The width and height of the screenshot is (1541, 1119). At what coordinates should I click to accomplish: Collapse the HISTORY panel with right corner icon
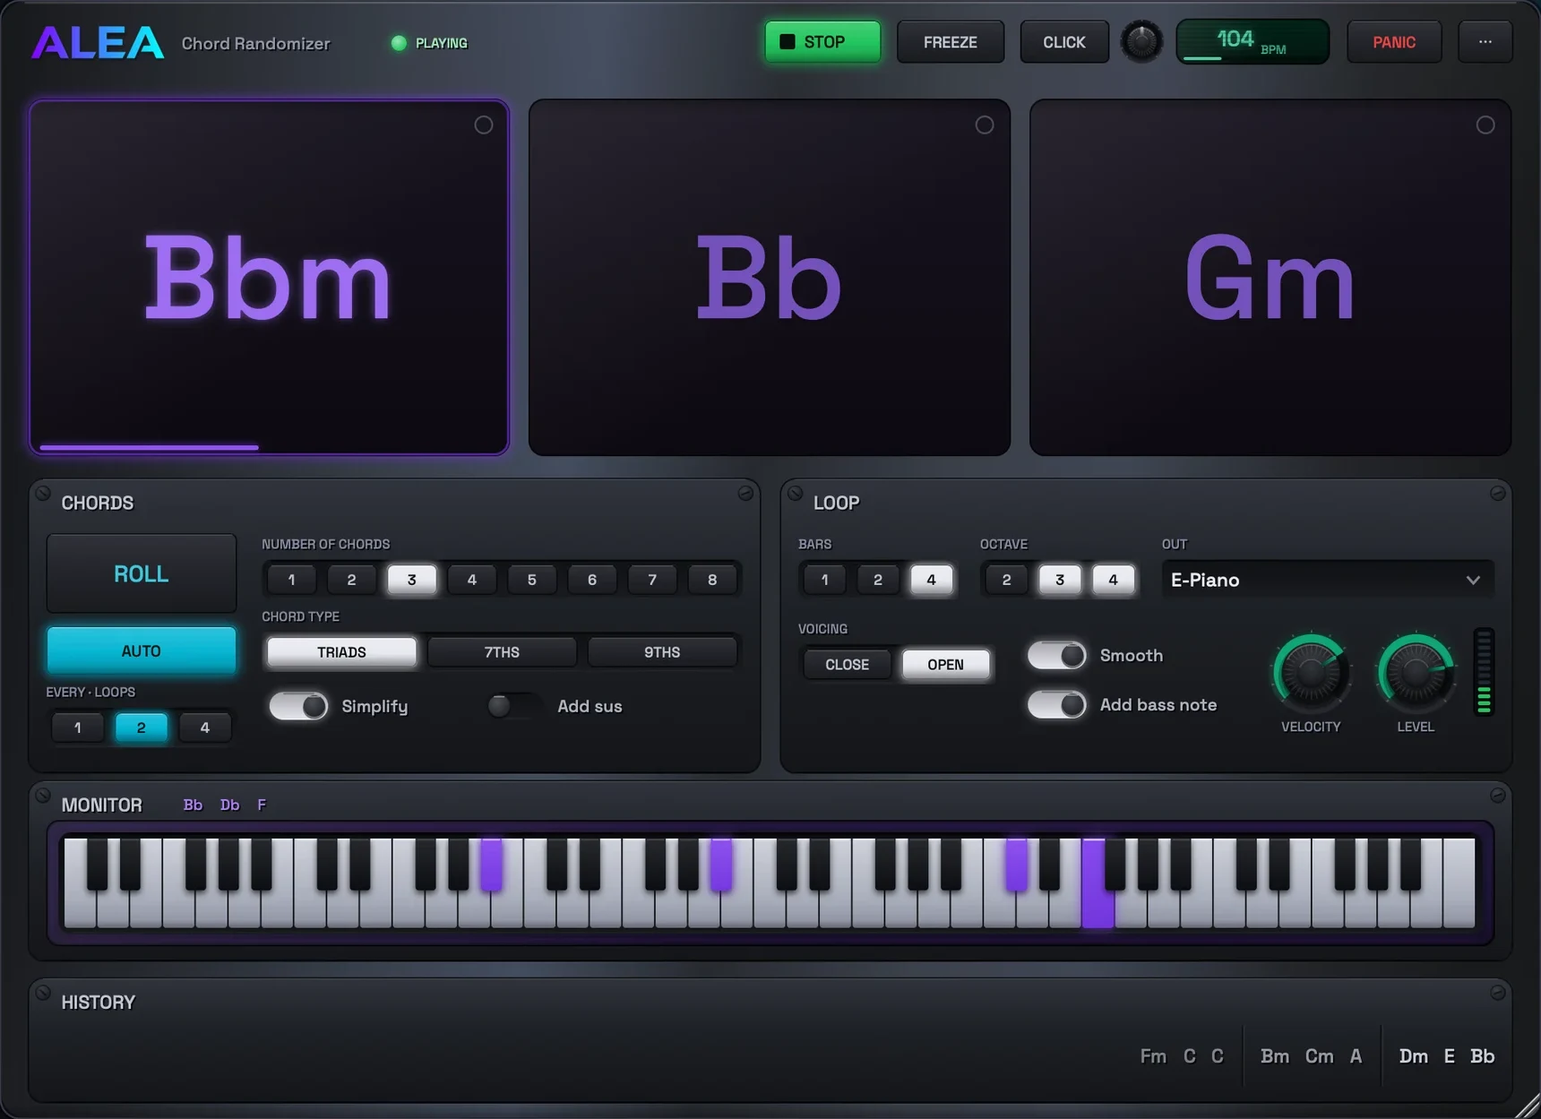pyautogui.click(x=1497, y=992)
